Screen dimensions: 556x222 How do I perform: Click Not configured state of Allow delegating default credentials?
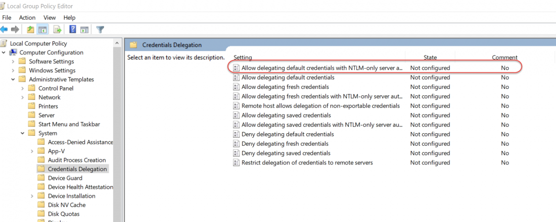pos(430,77)
